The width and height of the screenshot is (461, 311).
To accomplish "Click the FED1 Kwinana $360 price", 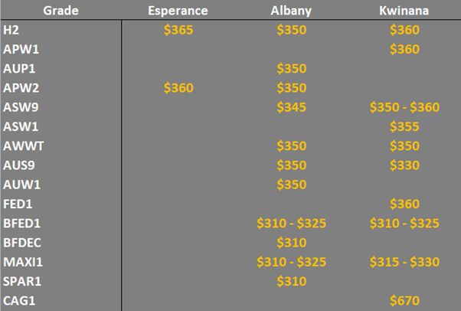I will (404, 204).
